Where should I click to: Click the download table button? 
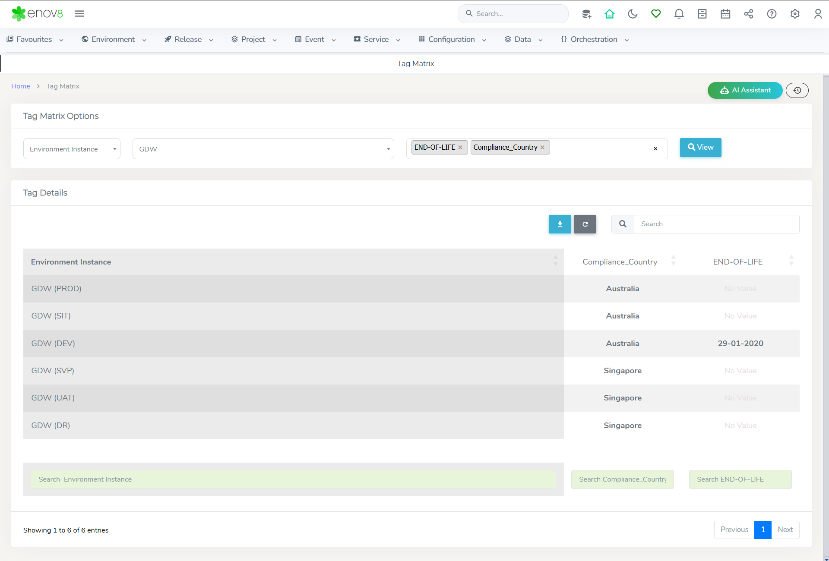[560, 224]
